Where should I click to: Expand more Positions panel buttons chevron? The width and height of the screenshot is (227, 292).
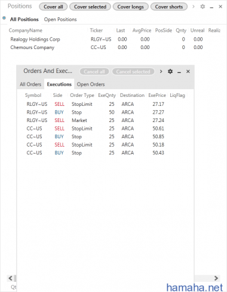coord(194,7)
